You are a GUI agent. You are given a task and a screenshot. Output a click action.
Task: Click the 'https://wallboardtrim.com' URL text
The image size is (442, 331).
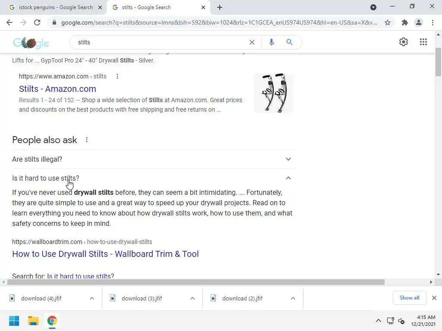click(47, 242)
